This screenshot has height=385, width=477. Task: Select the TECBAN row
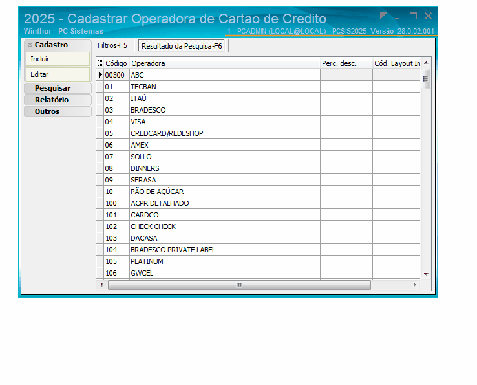pos(259,87)
